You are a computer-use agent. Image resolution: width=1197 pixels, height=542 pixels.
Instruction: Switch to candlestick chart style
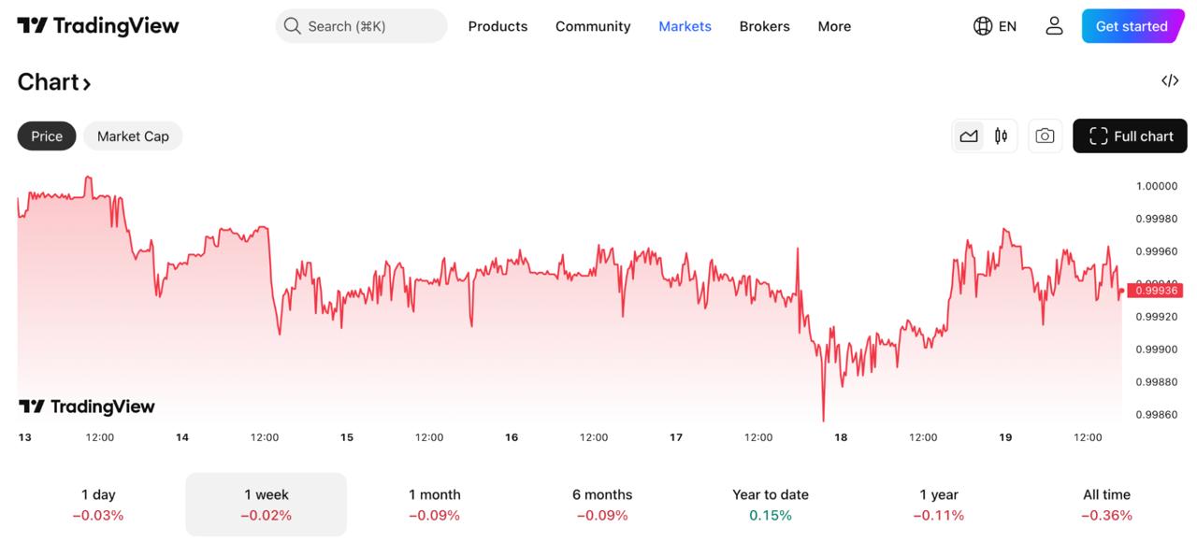(1001, 136)
